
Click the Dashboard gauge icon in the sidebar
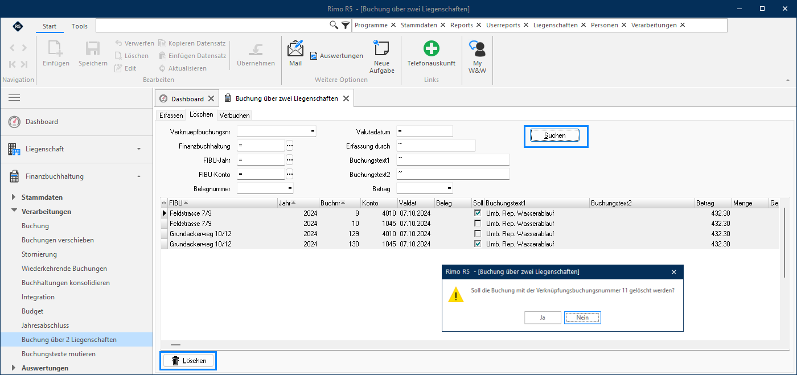coord(14,122)
